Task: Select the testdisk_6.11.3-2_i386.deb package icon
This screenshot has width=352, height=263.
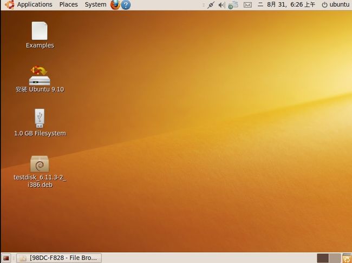Action: point(40,172)
